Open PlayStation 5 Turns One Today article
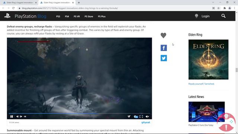The width and height of the screenshot is (238, 134). (201, 125)
